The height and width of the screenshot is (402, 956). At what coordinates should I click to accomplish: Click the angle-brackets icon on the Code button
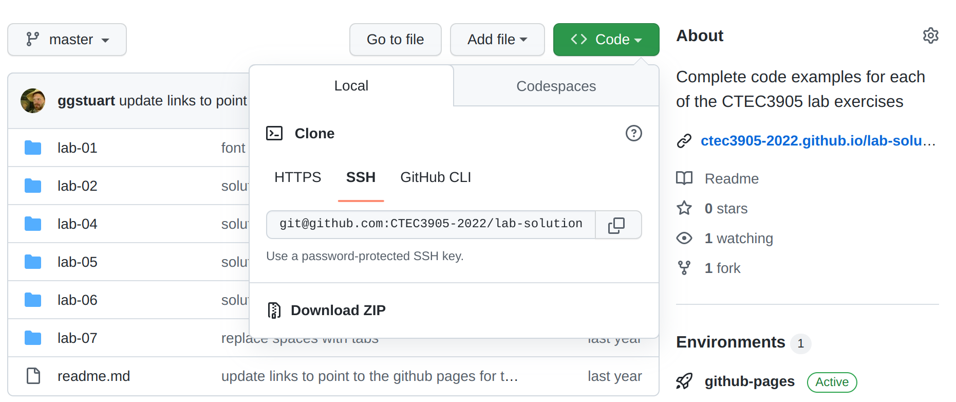(579, 39)
